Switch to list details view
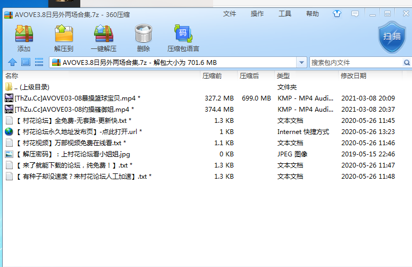 click(x=39, y=63)
